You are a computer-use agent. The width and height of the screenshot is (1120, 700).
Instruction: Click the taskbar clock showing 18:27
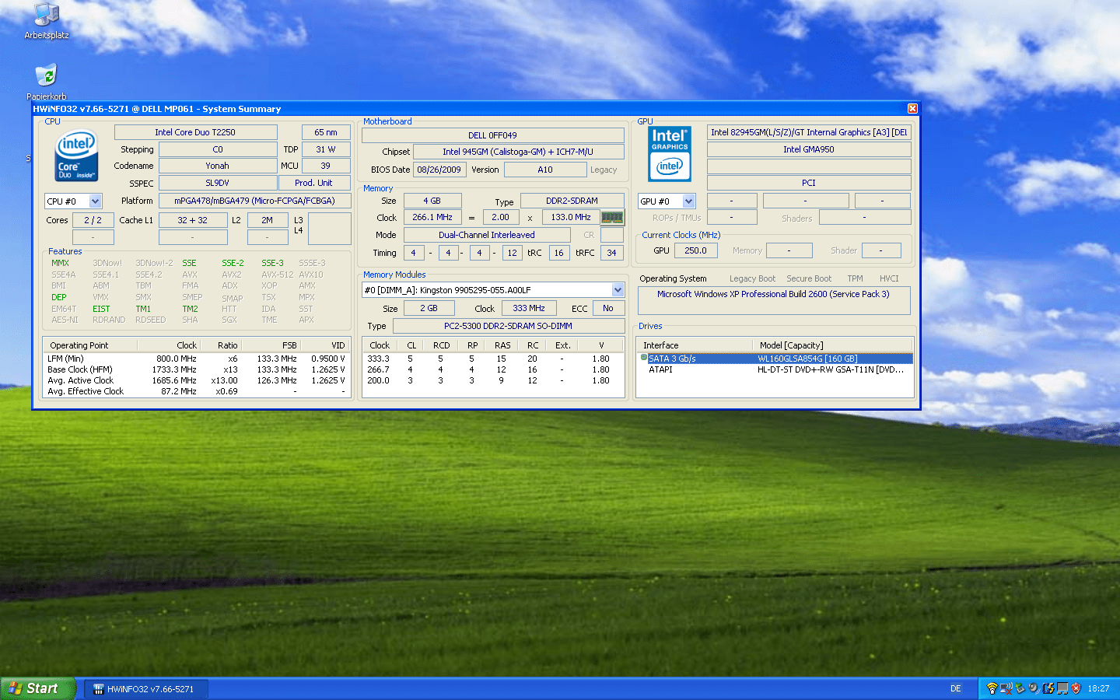click(1098, 688)
